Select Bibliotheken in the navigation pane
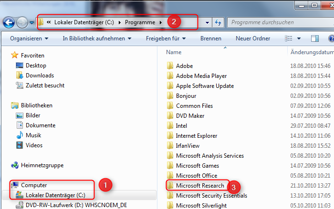This screenshot has width=334, height=209. click(x=37, y=105)
